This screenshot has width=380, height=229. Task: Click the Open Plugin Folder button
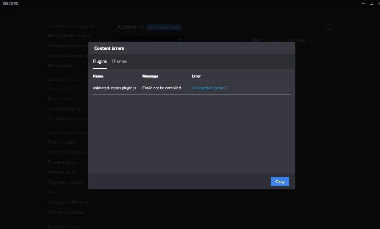click(164, 27)
